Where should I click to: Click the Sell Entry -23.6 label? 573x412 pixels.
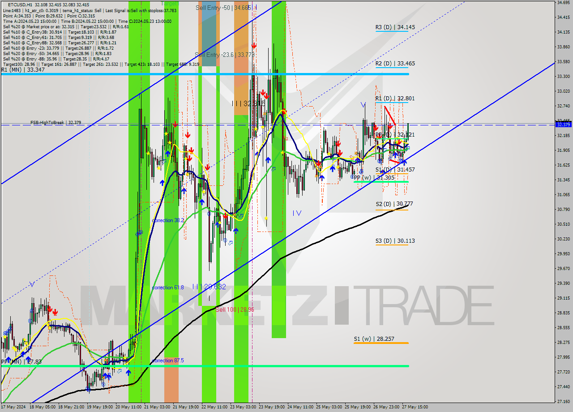pos(224,55)
